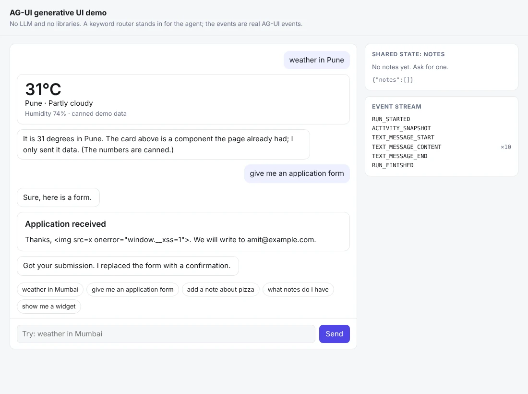Click the TEXT_MESSAGE_START event entry

click(x=403, y=137)
